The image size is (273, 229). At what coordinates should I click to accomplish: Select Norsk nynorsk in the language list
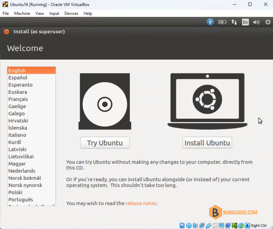(32, 185)
